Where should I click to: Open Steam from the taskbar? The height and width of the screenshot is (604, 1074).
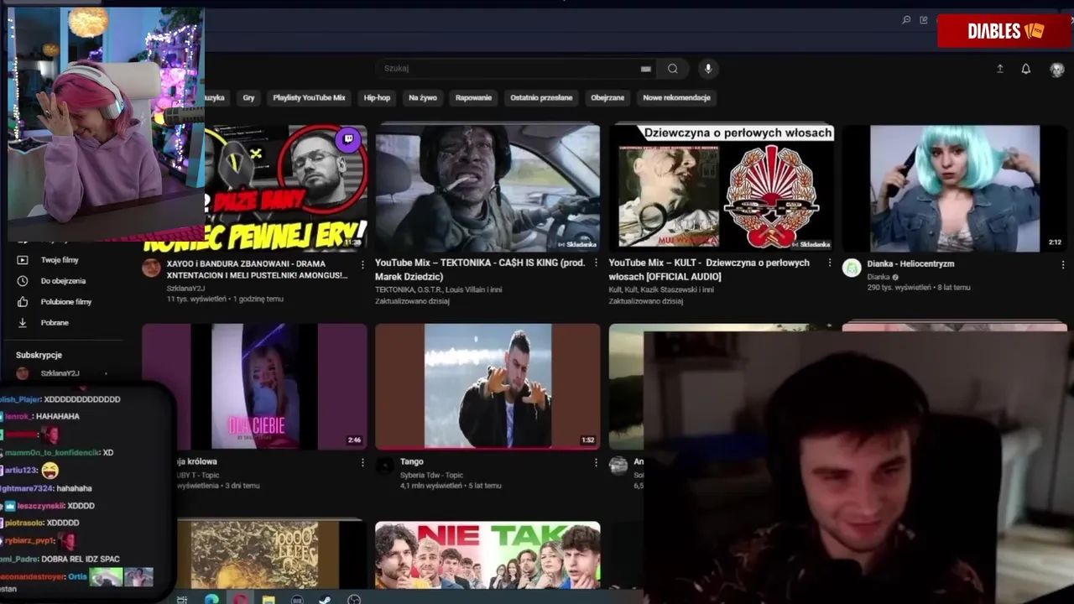coord(325,599)
